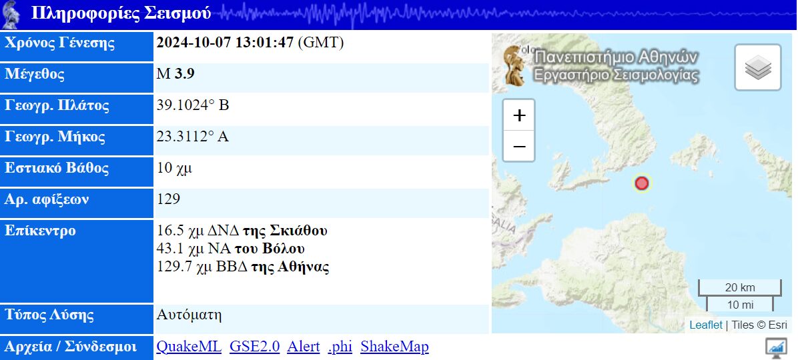Click the Leaflet attribution link

click(705, 325)
